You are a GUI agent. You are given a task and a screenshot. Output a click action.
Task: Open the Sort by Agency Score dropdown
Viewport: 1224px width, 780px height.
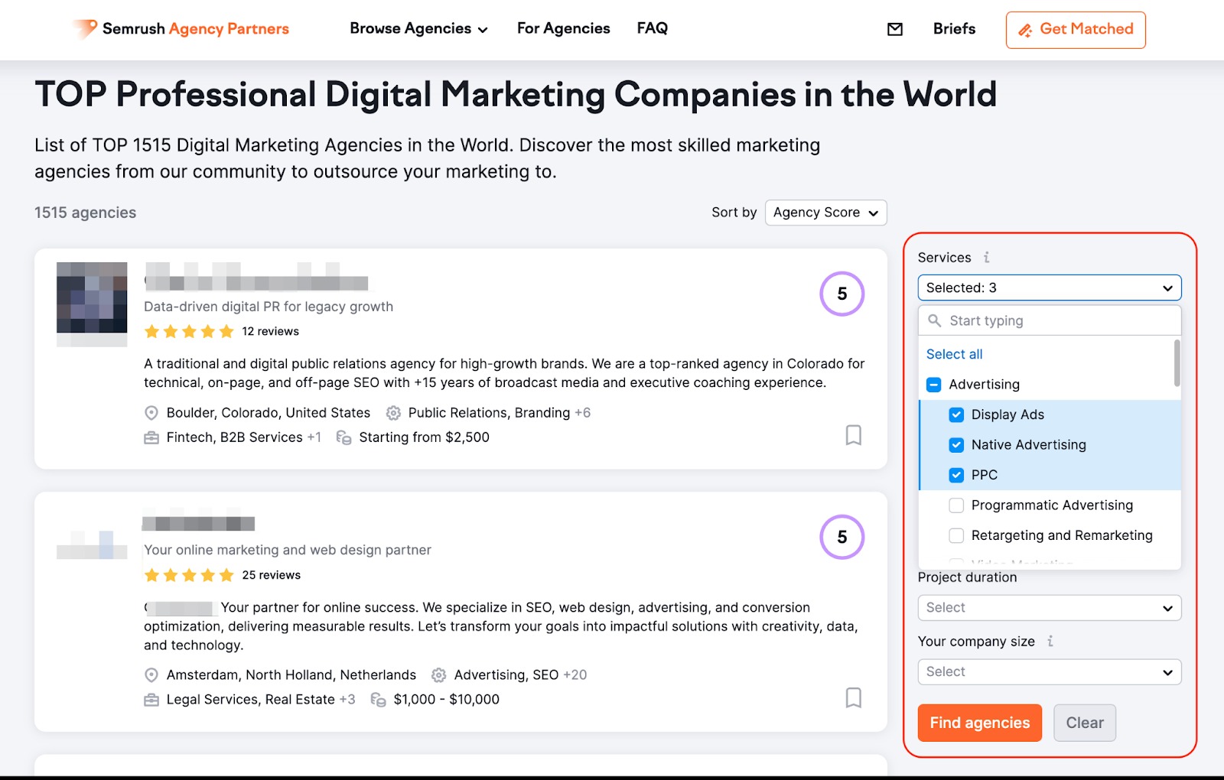pos(825,213)
